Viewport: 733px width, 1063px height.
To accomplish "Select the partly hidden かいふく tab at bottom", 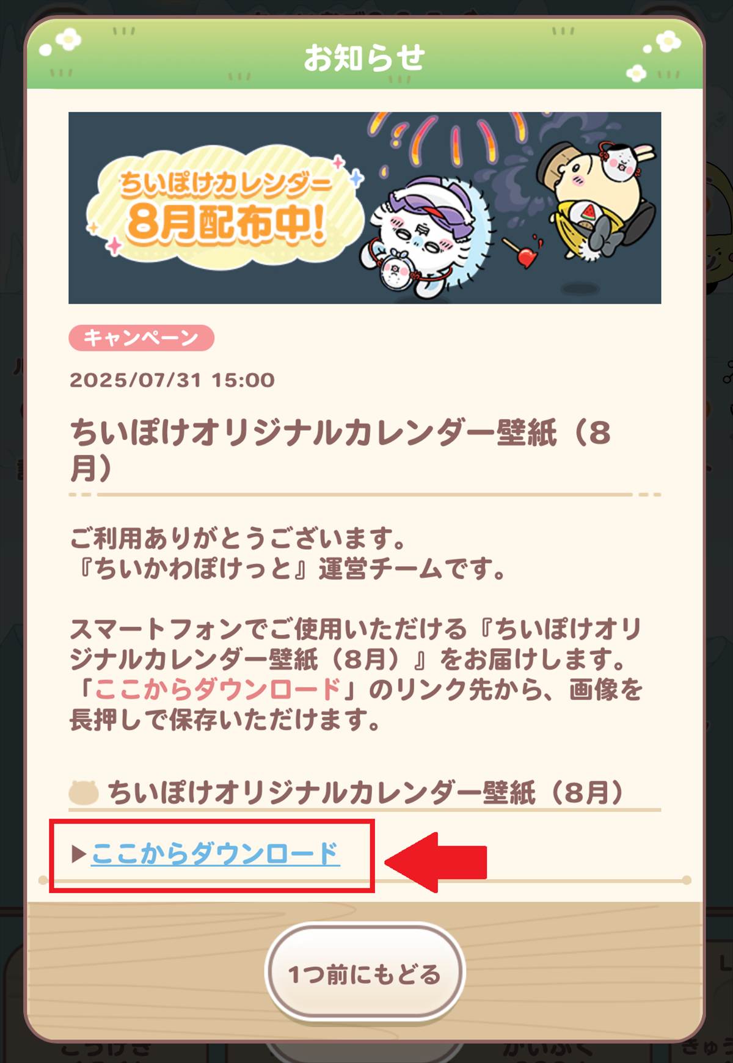I will pos(548,1050).
